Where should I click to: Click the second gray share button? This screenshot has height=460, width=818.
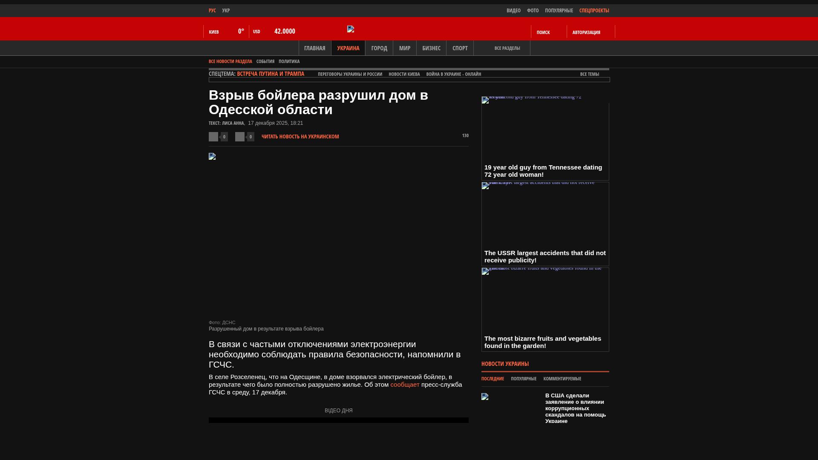point(240,137)
